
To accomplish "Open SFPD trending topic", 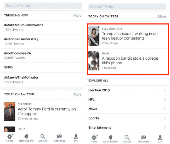I will pos(43,67).
